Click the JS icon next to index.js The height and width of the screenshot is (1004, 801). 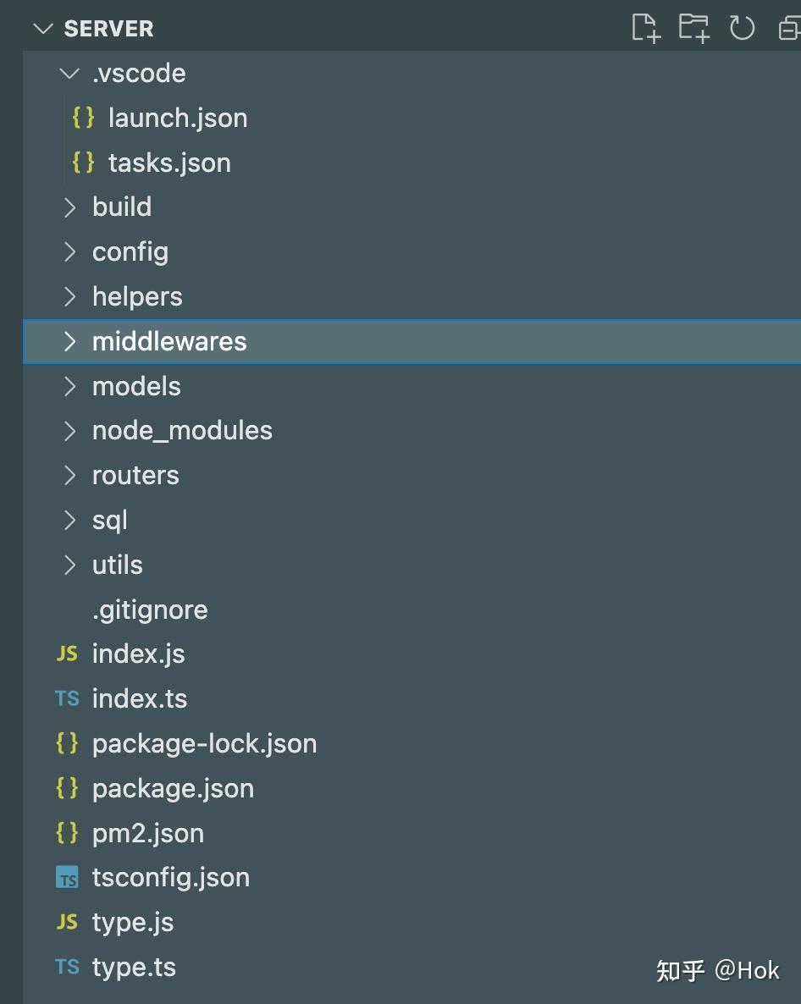point(67,654)
